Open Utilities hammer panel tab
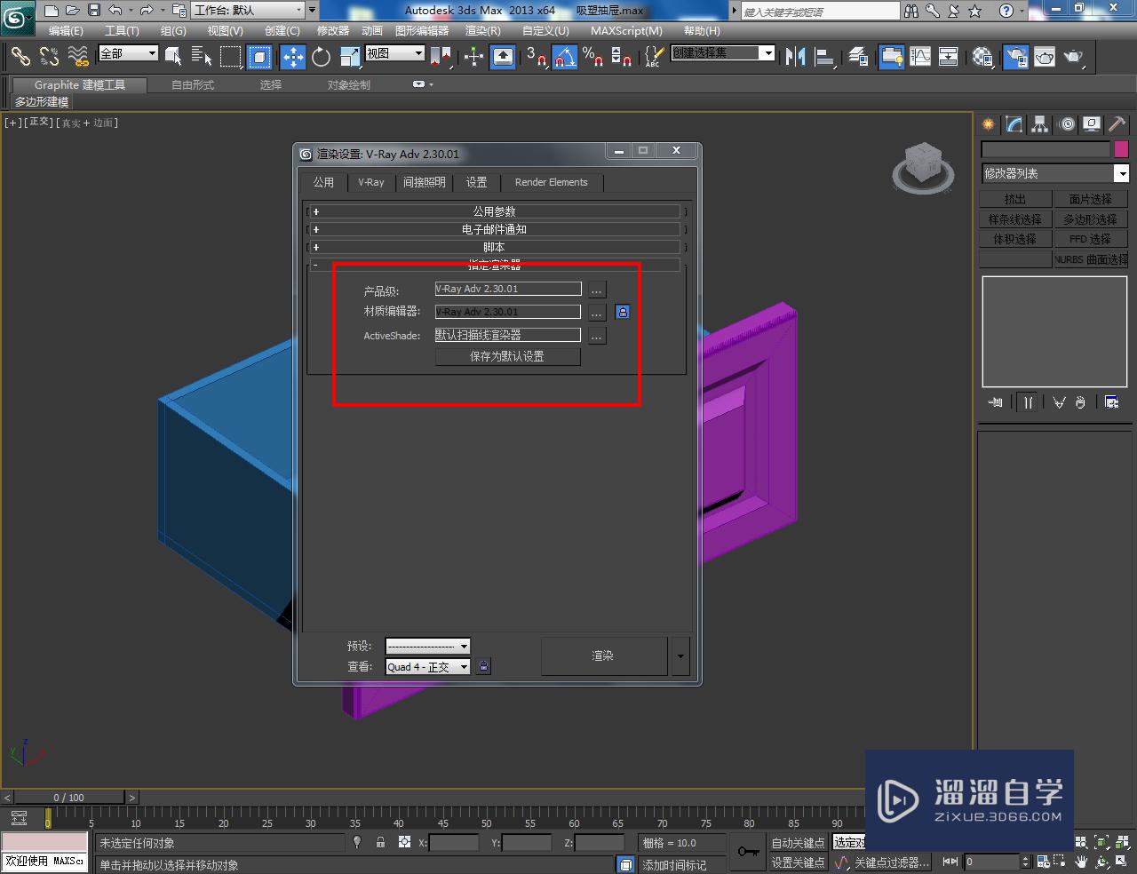The height and width of the screenshot is (874, 1137). (x=1117, y=124)
